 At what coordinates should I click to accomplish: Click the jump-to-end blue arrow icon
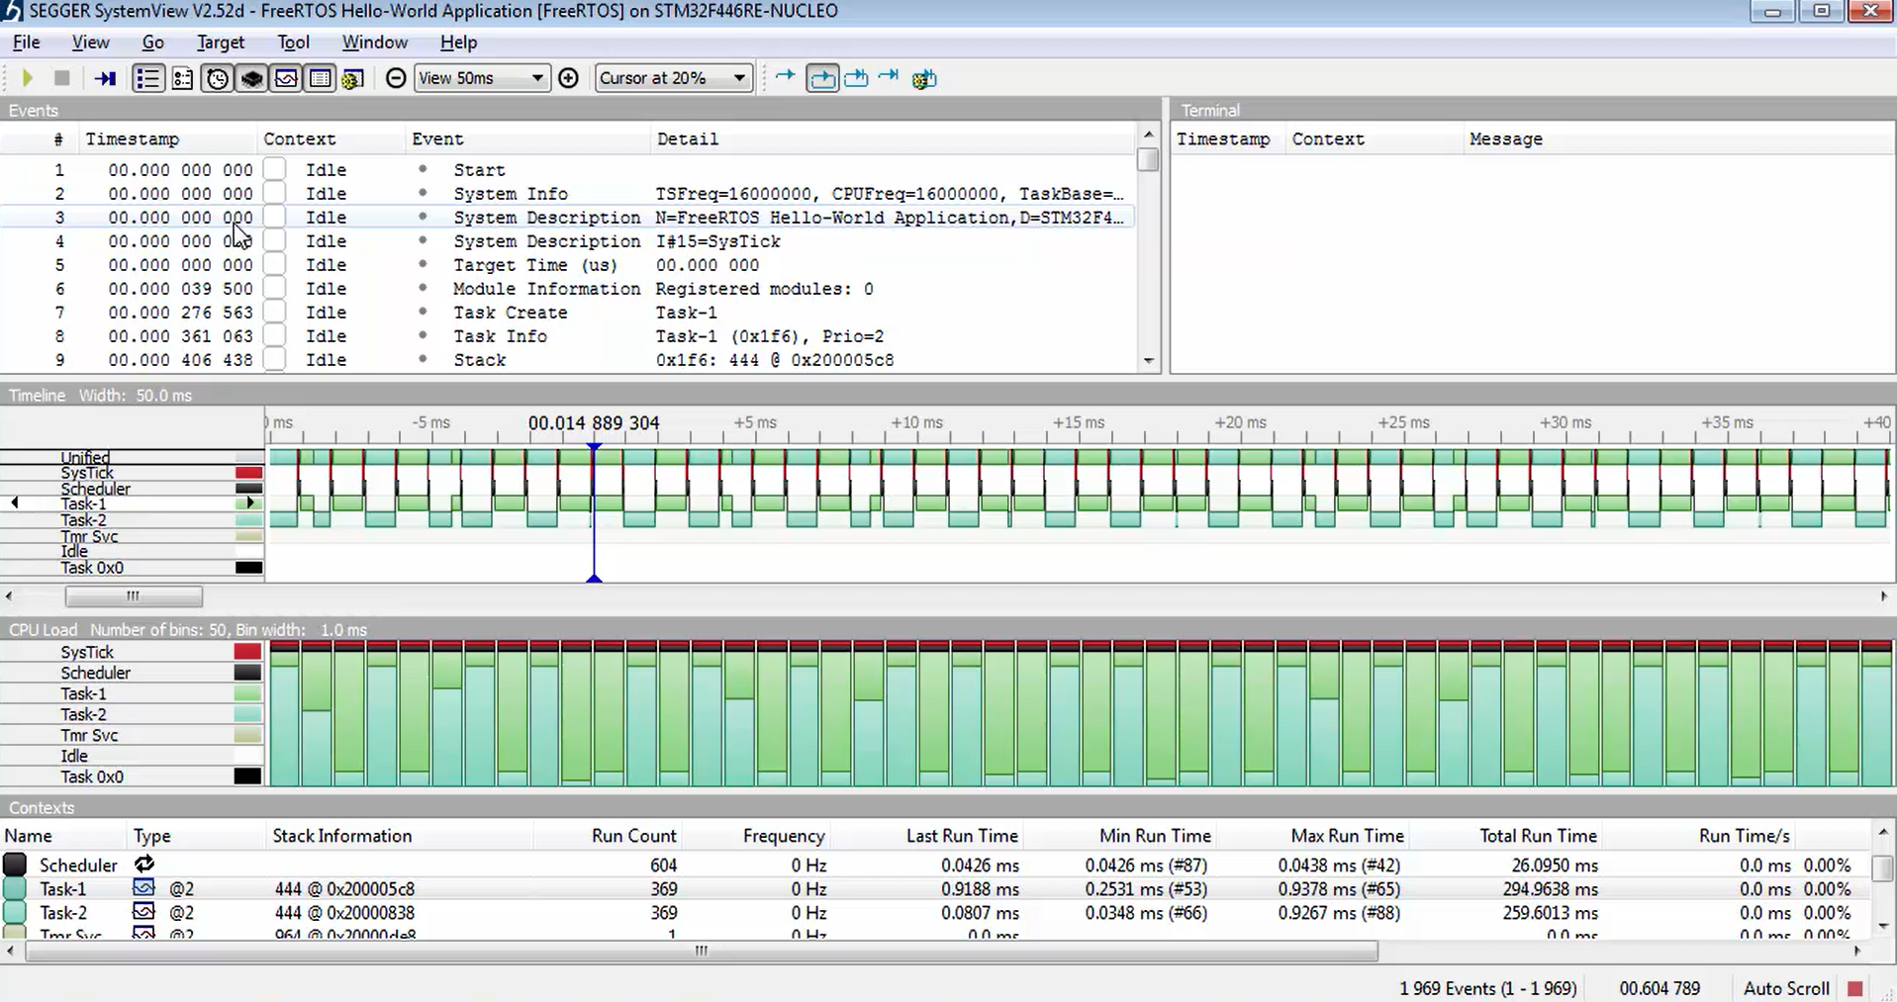click(889, 76)
